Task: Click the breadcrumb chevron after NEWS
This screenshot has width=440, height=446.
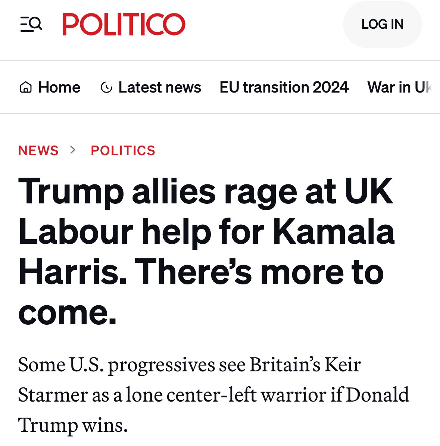Action: 73,150
